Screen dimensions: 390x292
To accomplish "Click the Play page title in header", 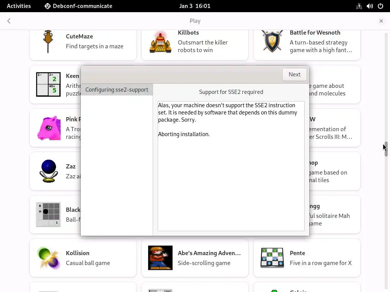I will tap(195, 21).
